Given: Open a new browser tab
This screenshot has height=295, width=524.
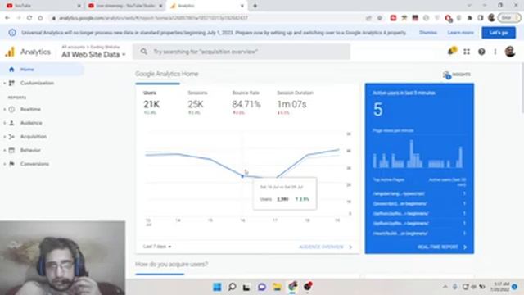Looking at the screenshot, I should [255, 6].
